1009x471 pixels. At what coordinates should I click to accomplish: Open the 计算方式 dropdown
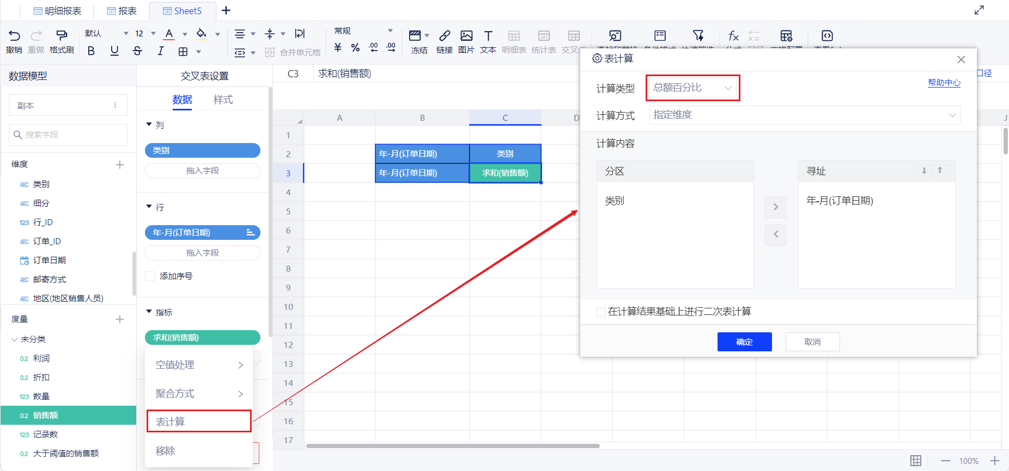pos(804,115)
